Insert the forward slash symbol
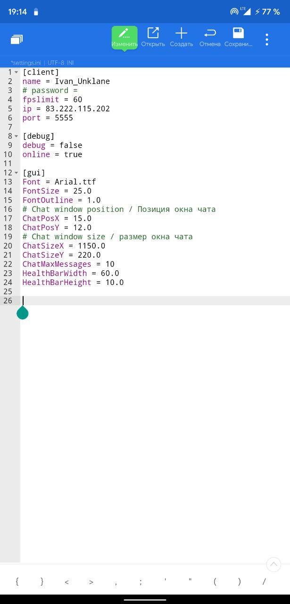This screenshot has height=604, width=290. (264, 582)
